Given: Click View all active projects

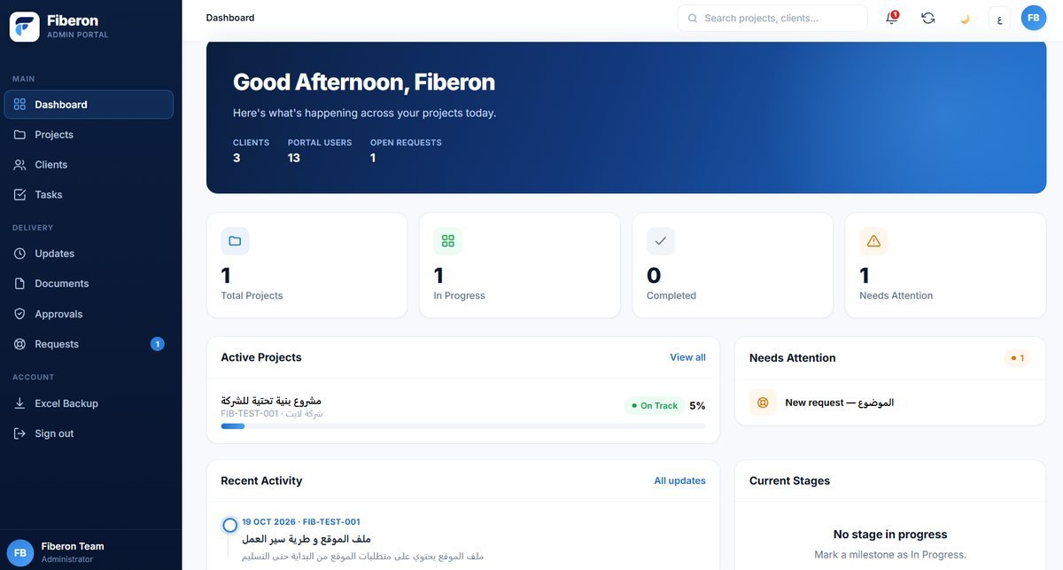Looking at the screenshot, I should point(687,357).
